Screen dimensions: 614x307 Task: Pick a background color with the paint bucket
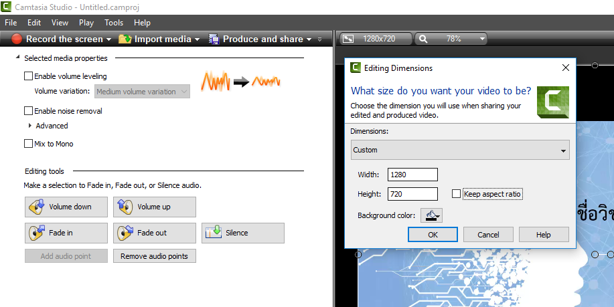tap(431, 215)
